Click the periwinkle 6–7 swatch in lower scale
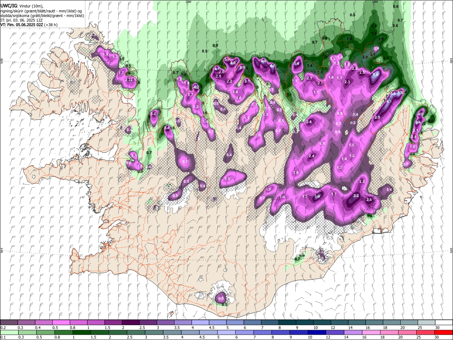The width and height of the screenshot is (453, 340). coord(244,332)
